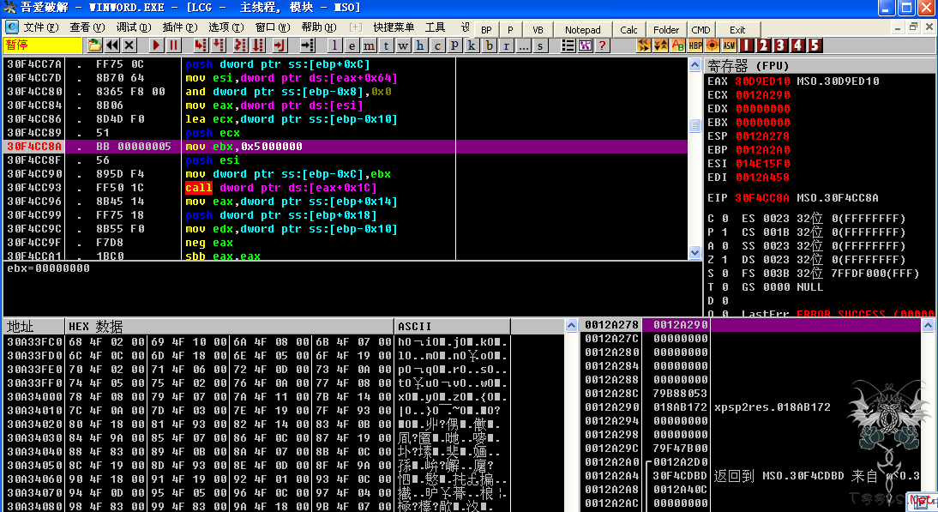Click the Debugging options list icon
Screen dimensions: 938x512
568,45
